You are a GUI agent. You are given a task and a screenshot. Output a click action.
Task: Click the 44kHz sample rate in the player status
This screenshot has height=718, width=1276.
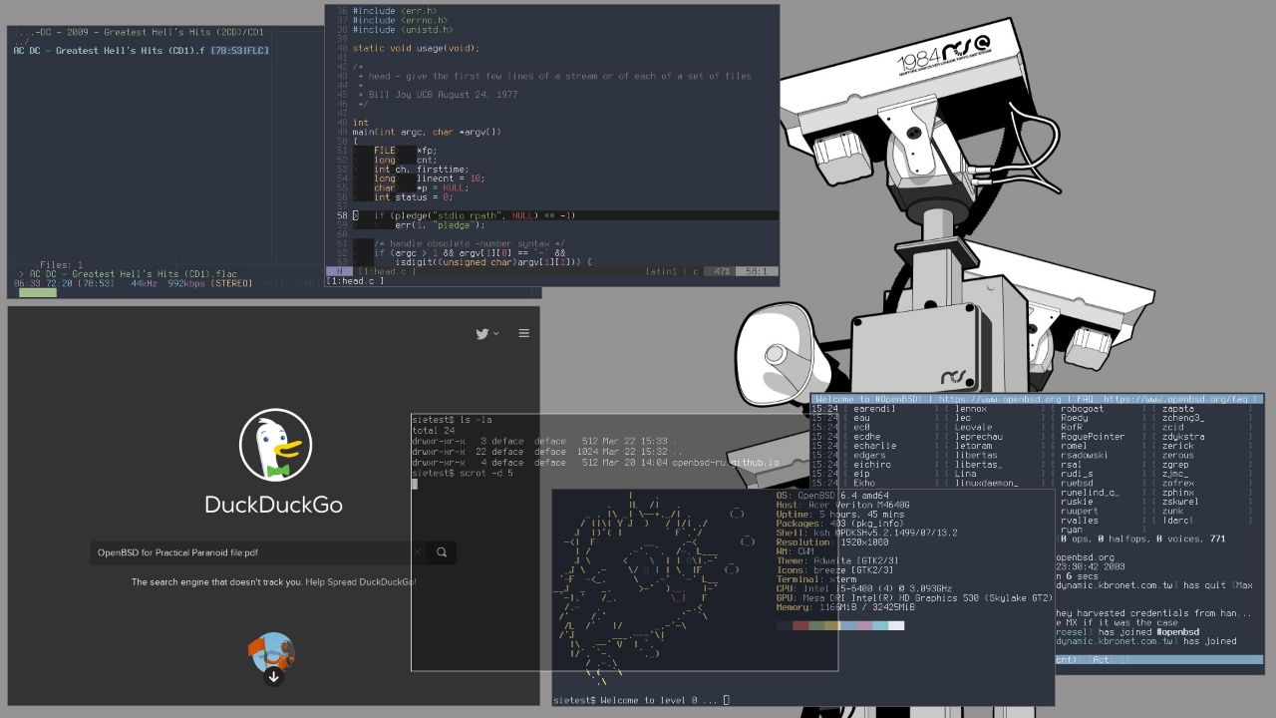(x=144, y=283)
